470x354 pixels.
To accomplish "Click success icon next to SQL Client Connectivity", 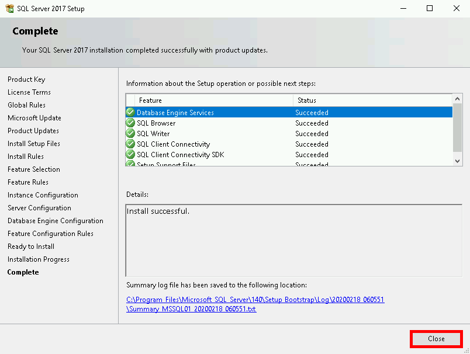I will (130, 144).
